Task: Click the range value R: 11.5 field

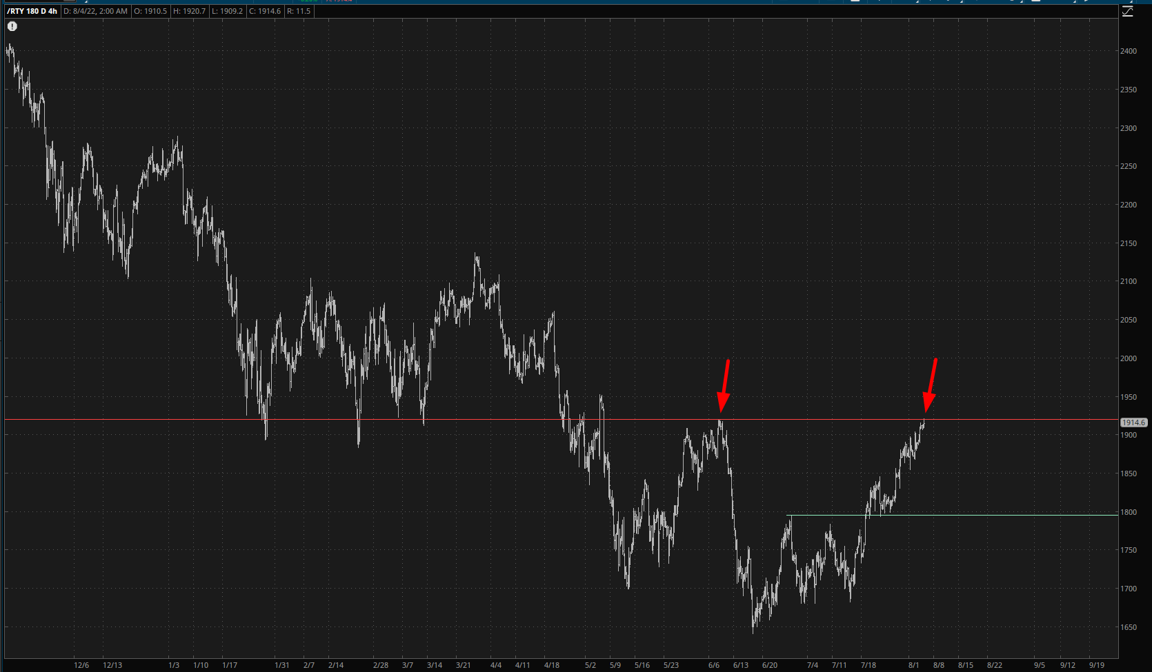Action: point(299,11)
